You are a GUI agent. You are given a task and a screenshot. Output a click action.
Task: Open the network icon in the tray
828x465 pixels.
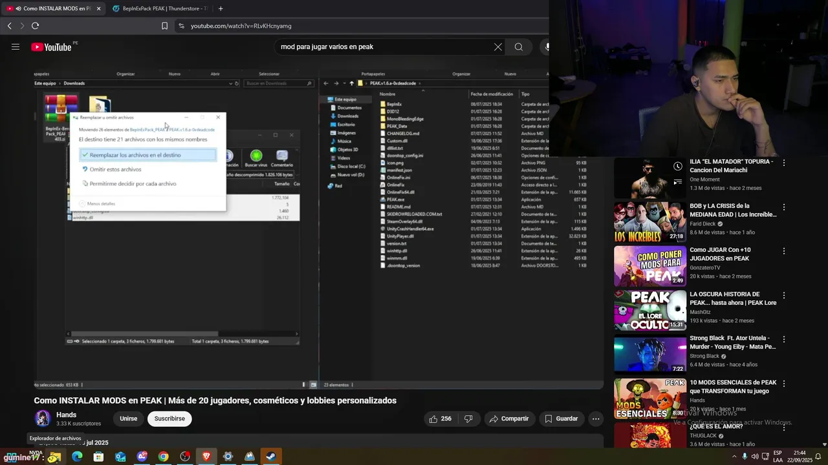765,457
